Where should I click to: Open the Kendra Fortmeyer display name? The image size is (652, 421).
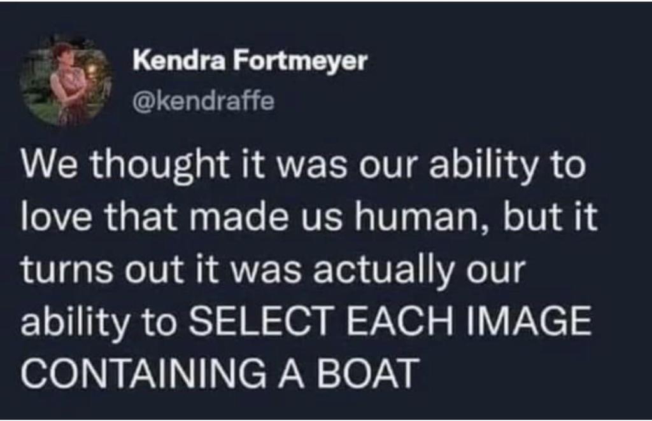click(250, 62)
